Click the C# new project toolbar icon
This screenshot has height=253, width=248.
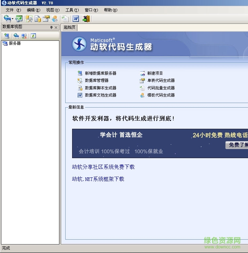click(x=19, y=19)
